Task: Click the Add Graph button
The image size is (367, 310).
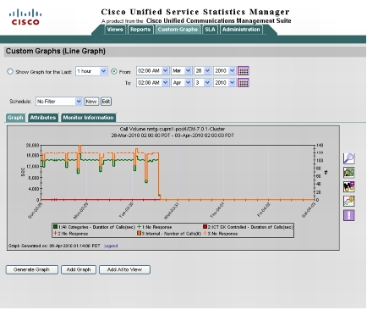Action: [79, 269]
